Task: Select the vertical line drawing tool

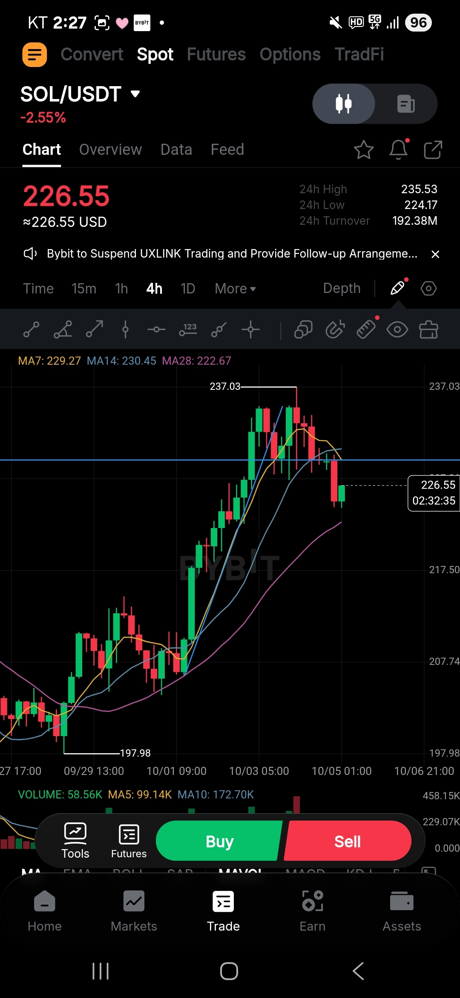Action: [x=125, y=330]
